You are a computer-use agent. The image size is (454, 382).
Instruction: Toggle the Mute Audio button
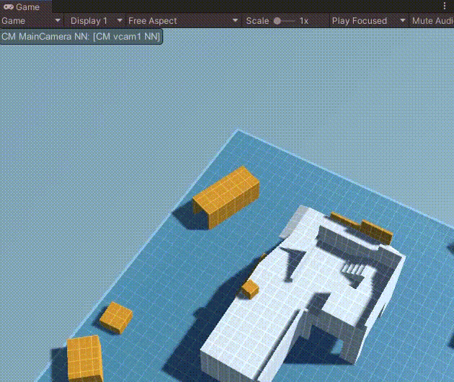coord(432,21)
